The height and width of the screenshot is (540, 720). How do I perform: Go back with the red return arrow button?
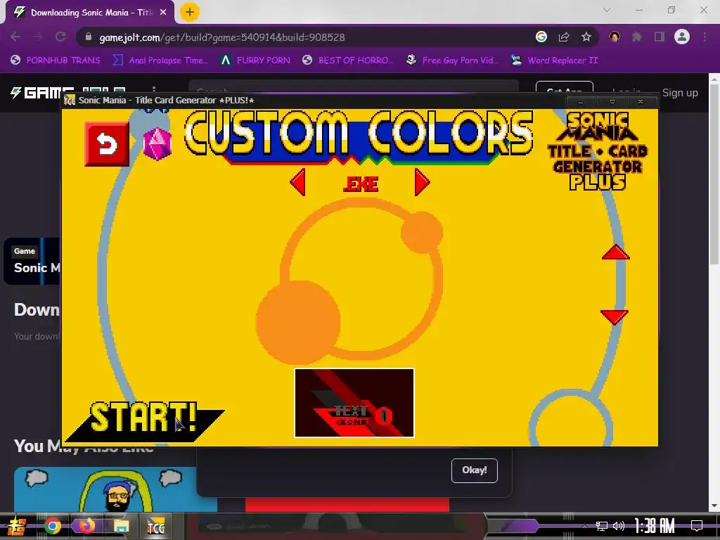coord(107,145)
